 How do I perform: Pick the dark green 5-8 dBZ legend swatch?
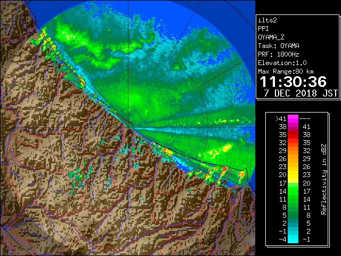point(293,215)
